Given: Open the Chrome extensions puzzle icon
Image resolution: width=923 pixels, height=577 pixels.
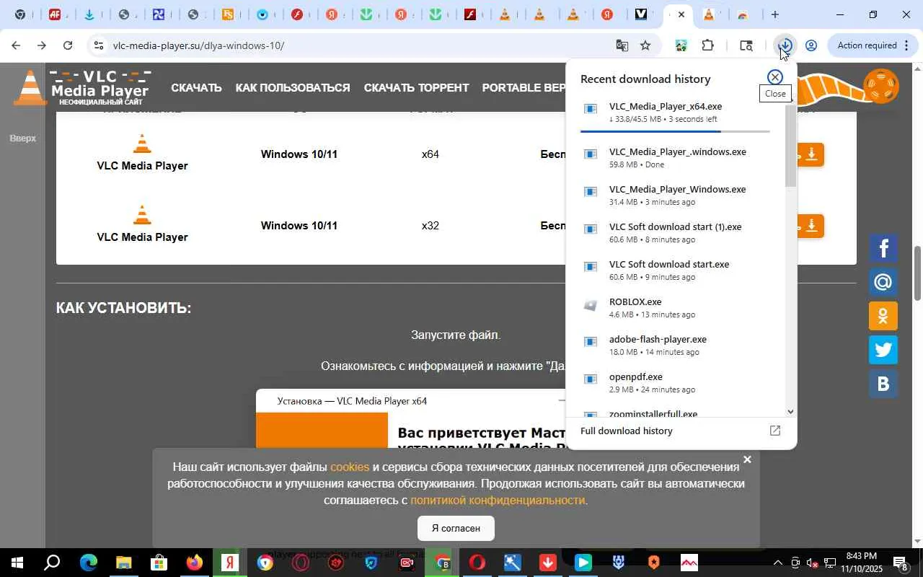Looking at the screenshot, I should tap(707, 45).
